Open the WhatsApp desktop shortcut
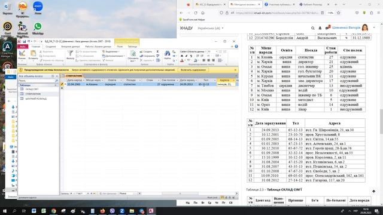This screenshot has height=215, width=383. (x=38, y=28)
